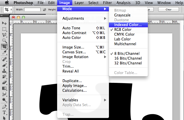Collapse the toolbox with the double-arrow icon
184x120 pixels.
click(2, 15)
